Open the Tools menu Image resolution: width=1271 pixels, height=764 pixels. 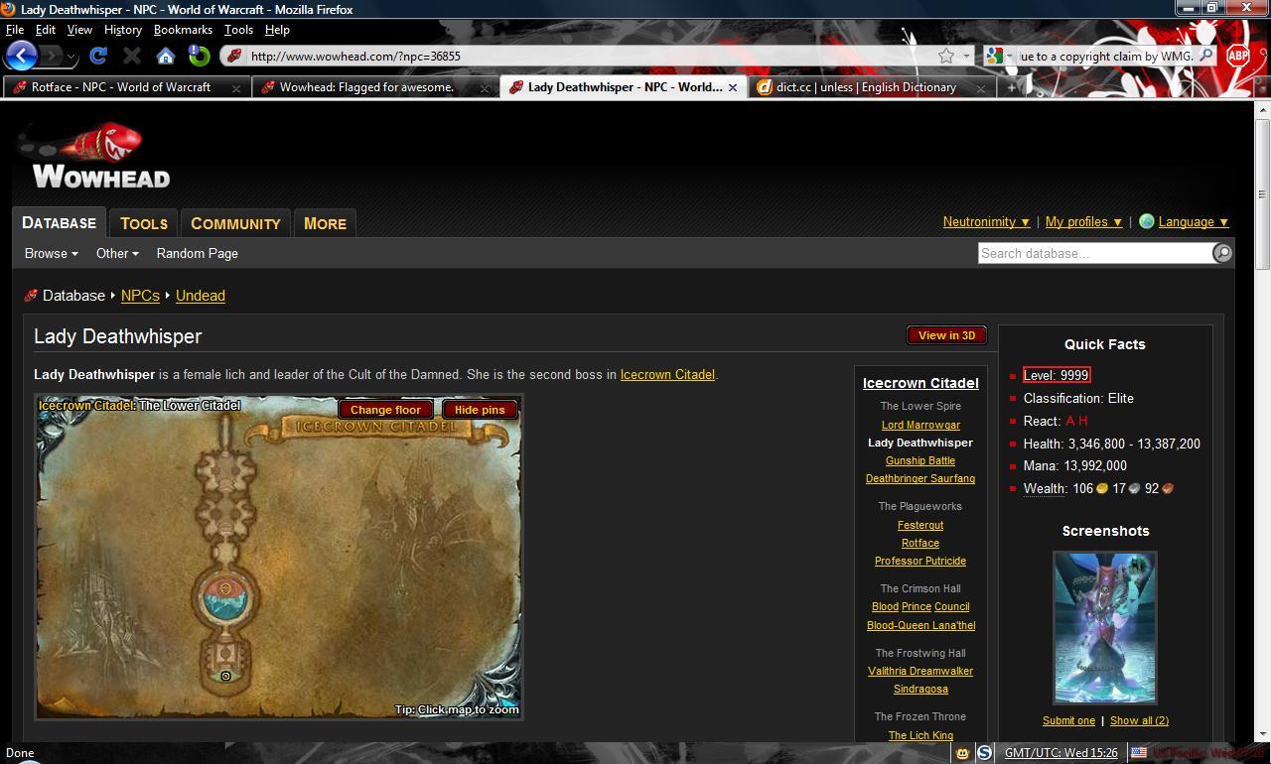tap(238, 30)
